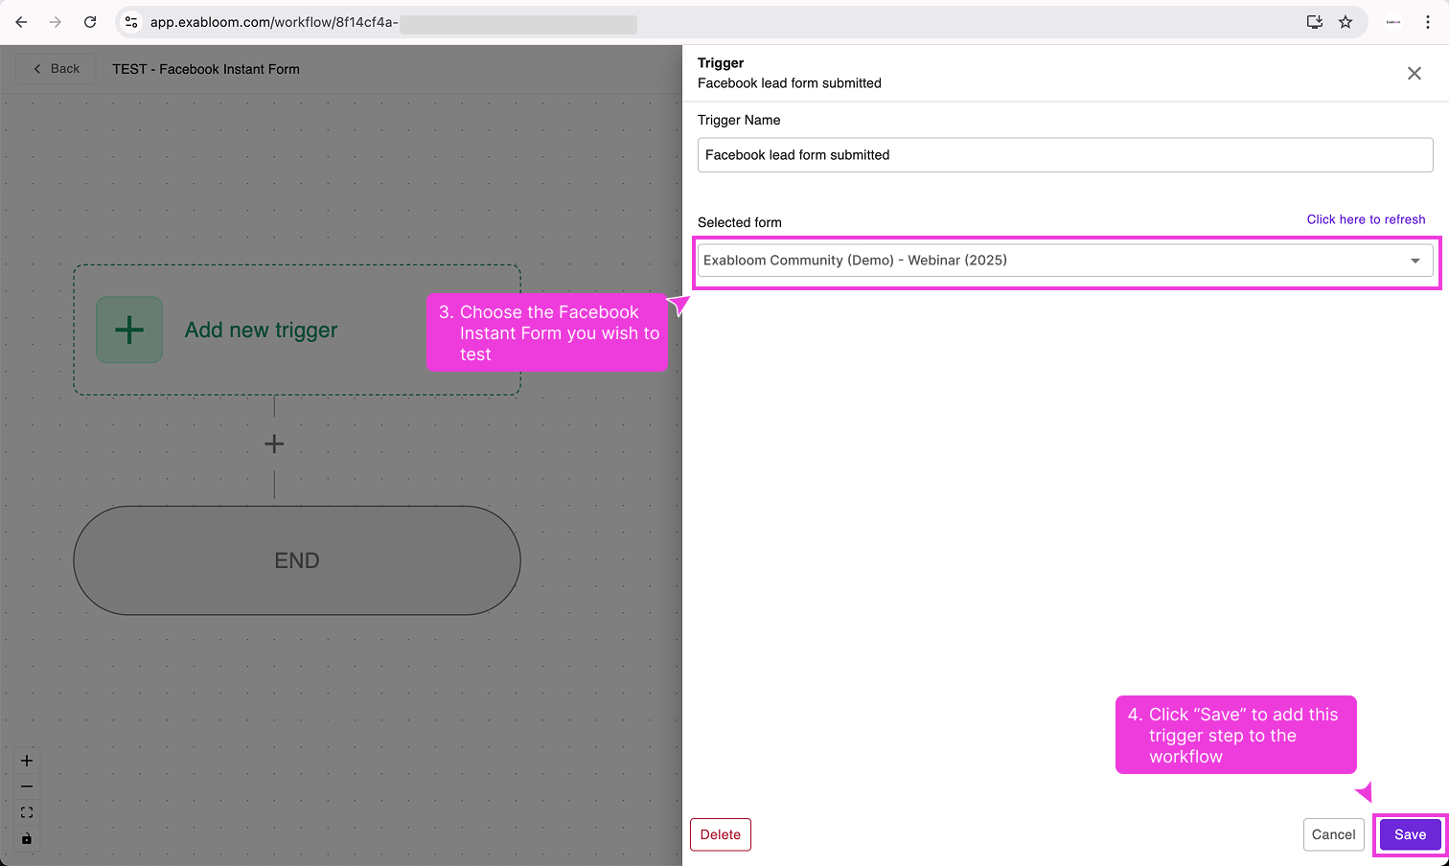Image resolution: width=1449 pixels, height=866 pixels.
Task: Toggle the canvas lock
Action: tap(26, 838)
